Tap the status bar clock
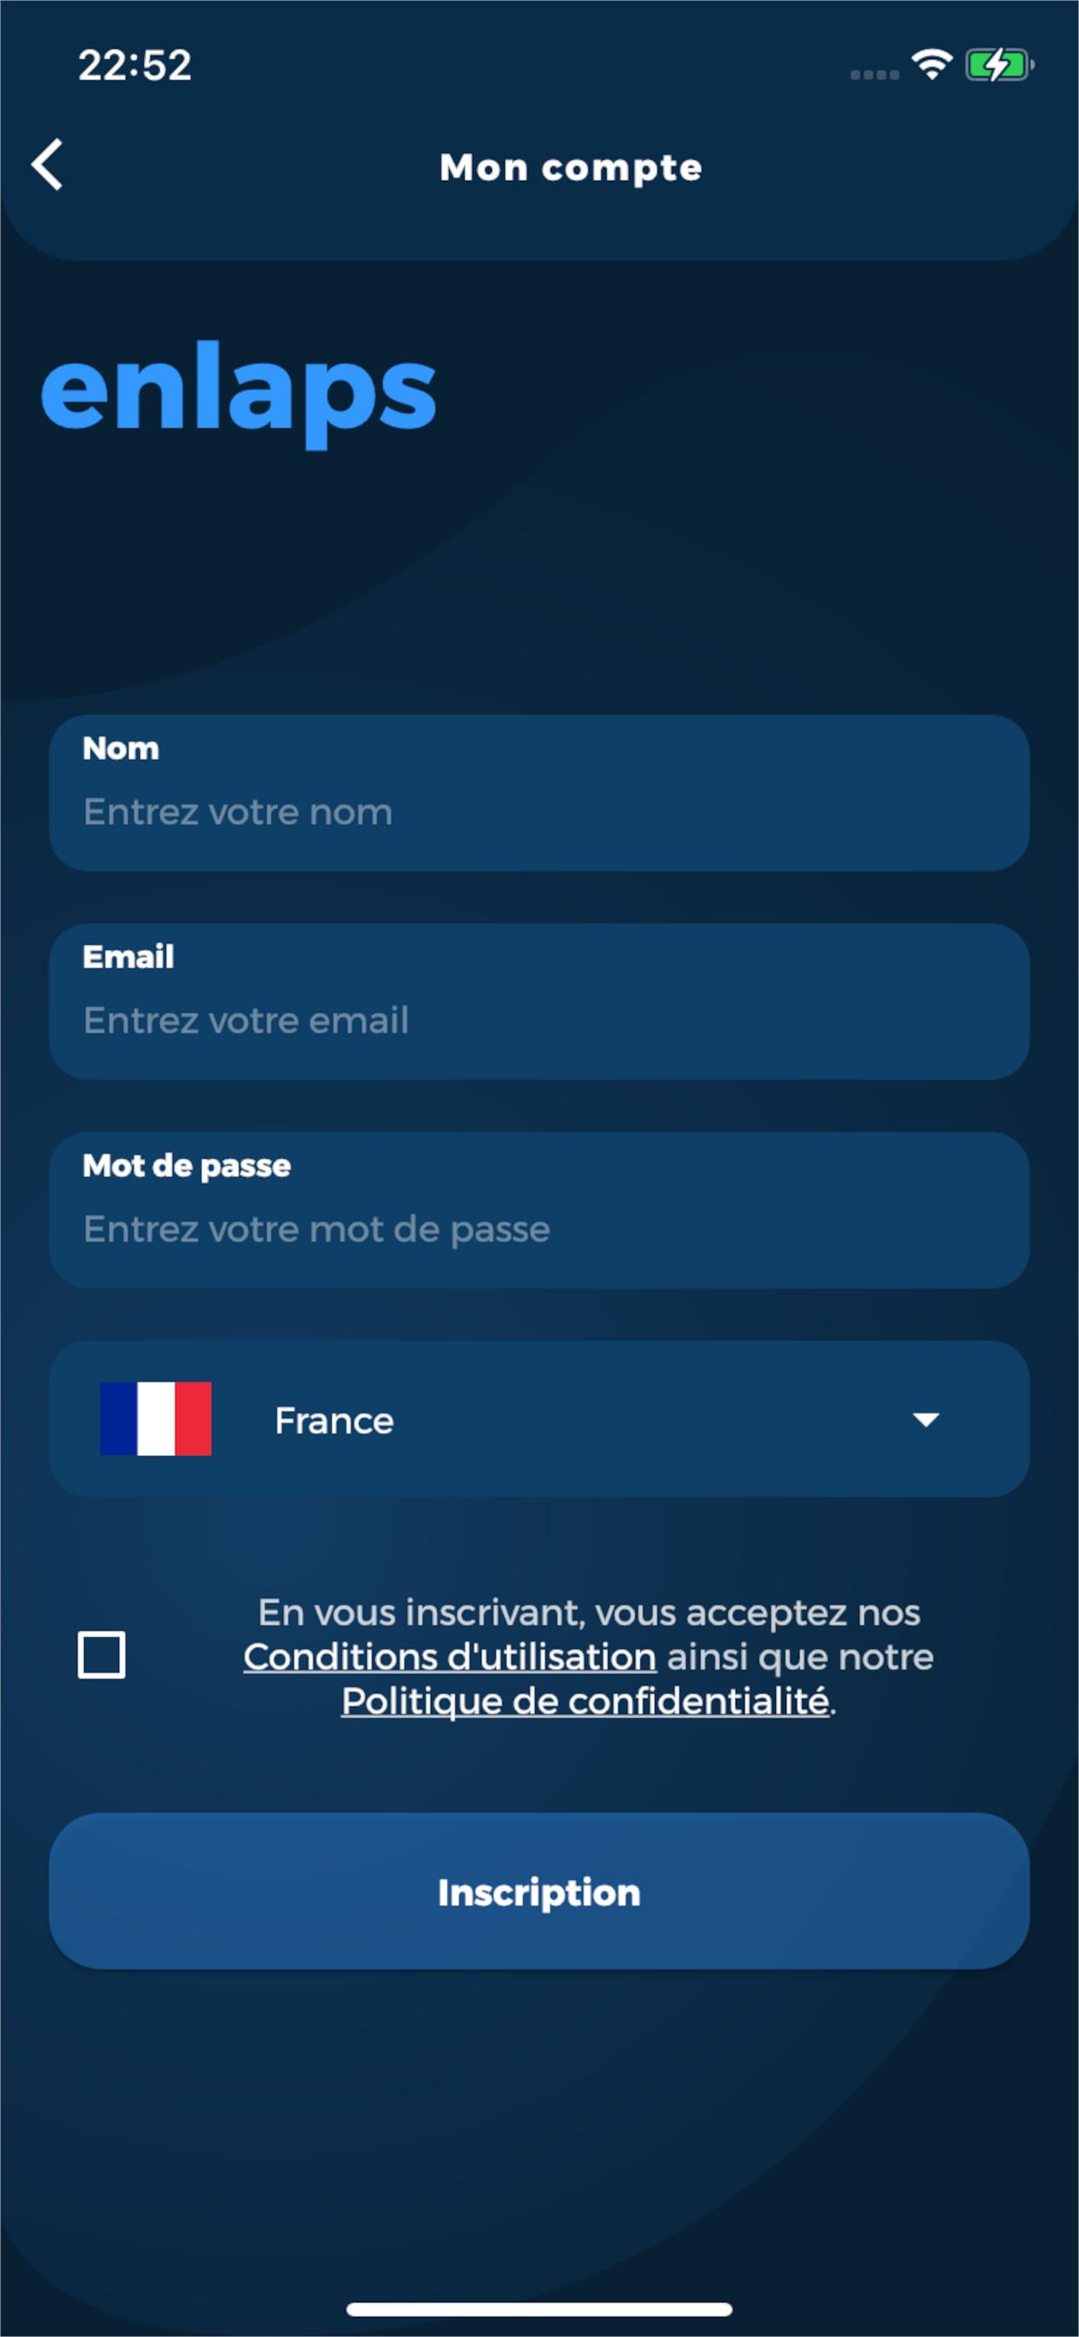1079x2337 pixels. tap(136, 65)
